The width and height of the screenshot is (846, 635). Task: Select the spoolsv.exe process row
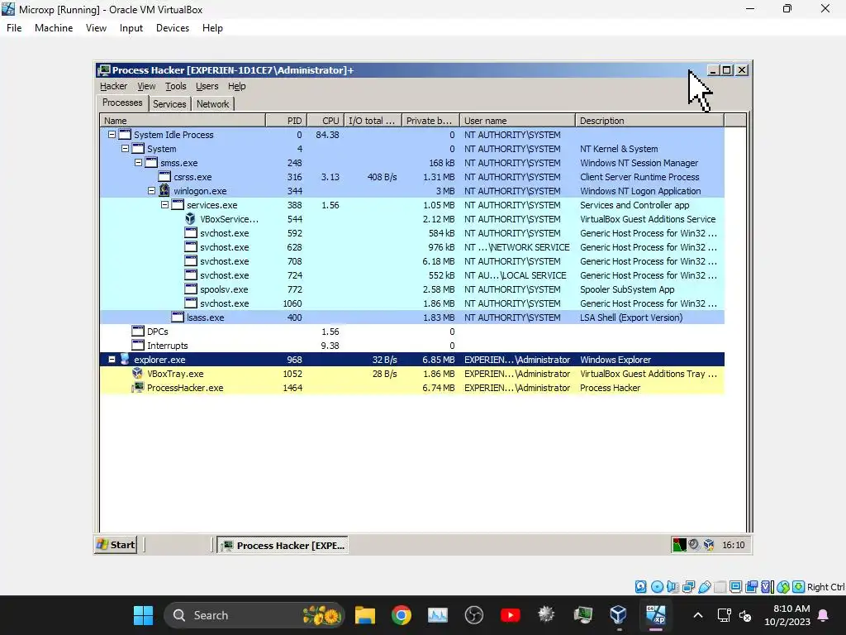pos(412,289)
